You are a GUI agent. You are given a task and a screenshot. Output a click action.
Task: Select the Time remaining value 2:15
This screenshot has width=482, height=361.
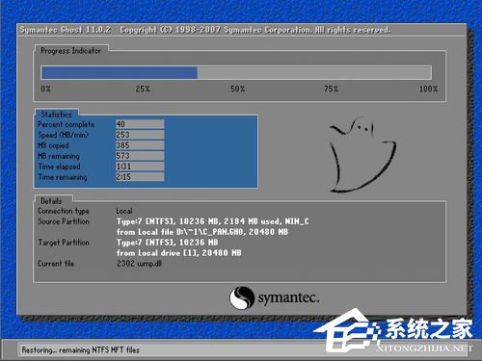(140, 177)
